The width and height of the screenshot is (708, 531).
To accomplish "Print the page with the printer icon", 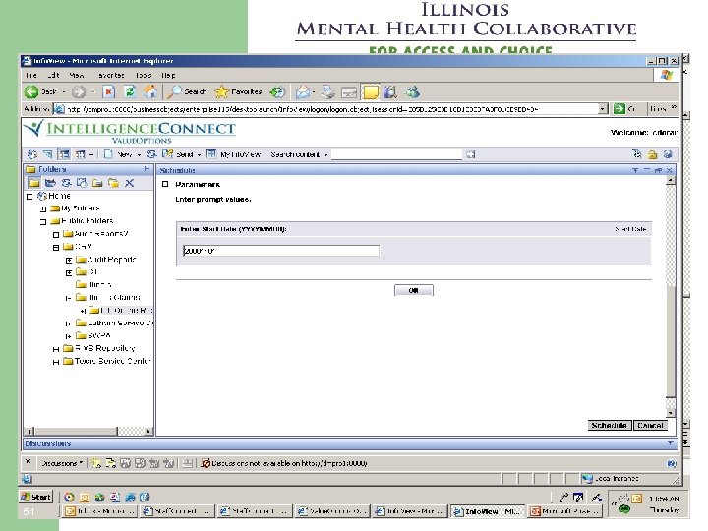I will [328, 92].
